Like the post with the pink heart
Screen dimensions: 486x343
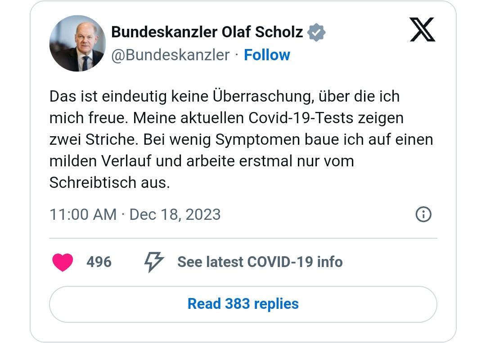pyautogui.click(x=63, y=262)
